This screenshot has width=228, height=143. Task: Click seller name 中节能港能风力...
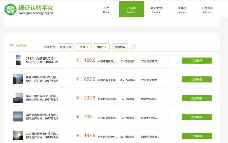(108, 61)
